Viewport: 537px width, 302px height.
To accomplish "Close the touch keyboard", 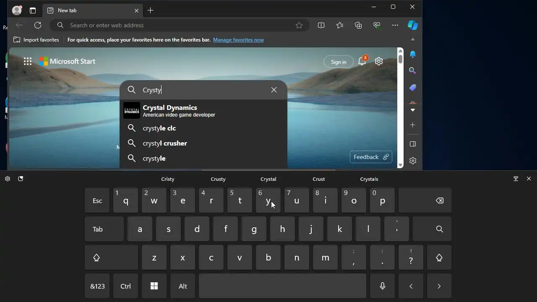I will [x=529, y=179].
